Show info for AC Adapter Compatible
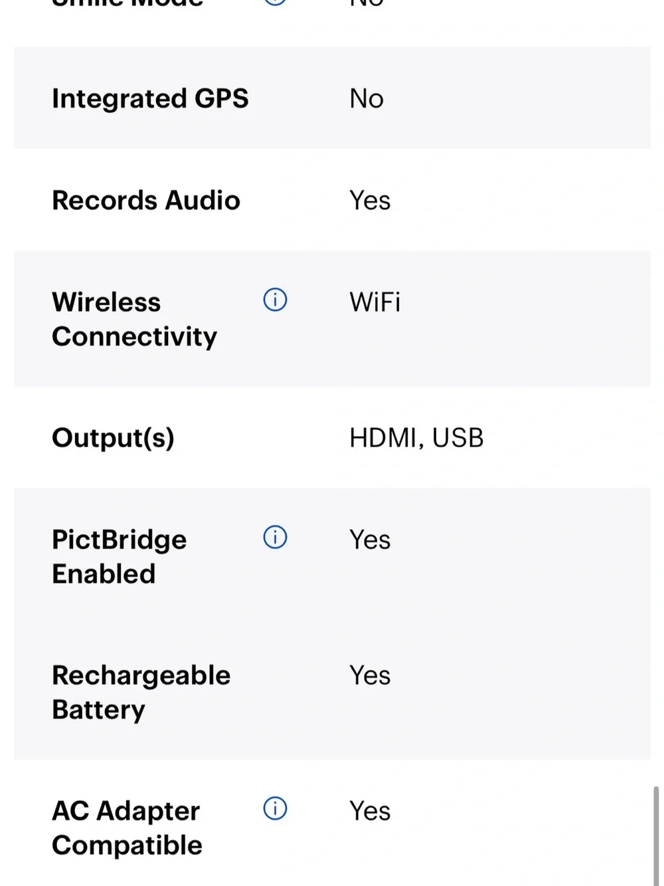Image resolution: width=664 pixels, height=886 pixels. click(x=275, y=808)
